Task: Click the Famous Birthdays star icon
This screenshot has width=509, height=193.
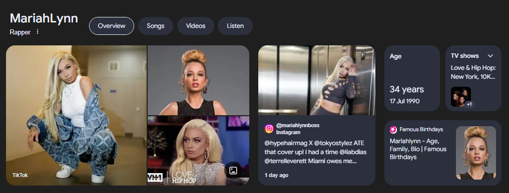Action: point(393,130)
